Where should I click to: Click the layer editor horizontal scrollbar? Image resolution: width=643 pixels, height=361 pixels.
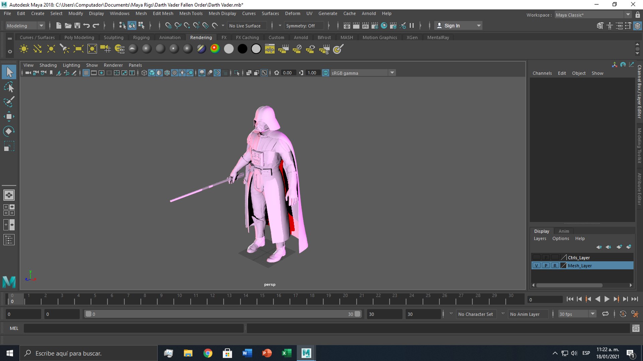tap(569, 285)
